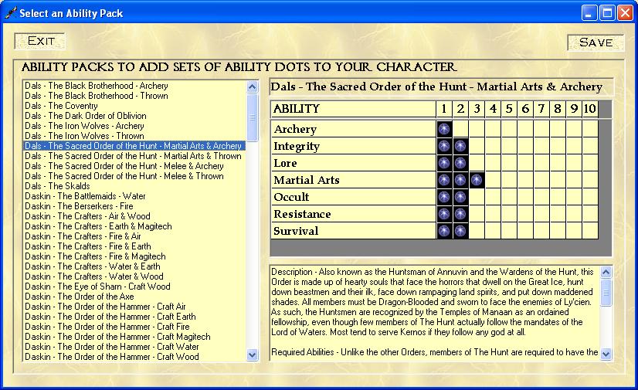Image resolution: width=638 pixels, height=390 pixels.
Task: Select Sacred Order of the Hunt - Martial Arts & Thrown
Action: 133,156
